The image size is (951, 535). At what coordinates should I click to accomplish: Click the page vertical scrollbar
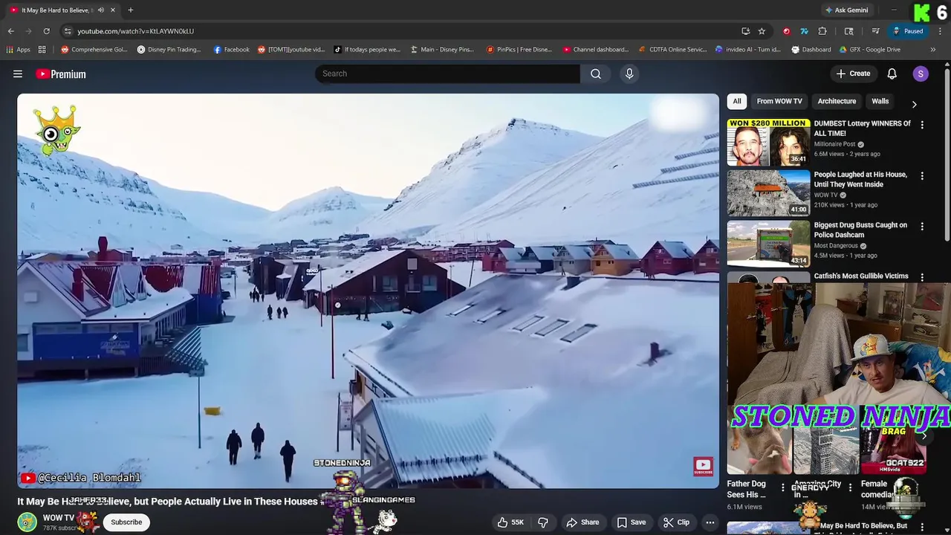pos(947,155)
